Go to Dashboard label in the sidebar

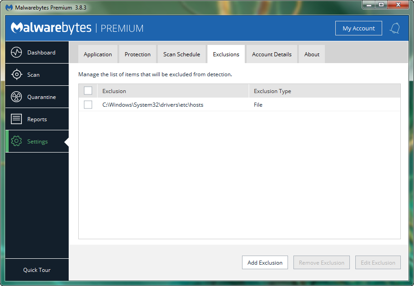click(x=41, y=52)
